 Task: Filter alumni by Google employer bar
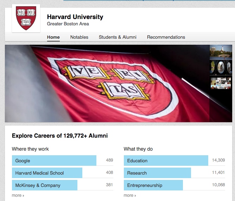(x=54, y=161)
